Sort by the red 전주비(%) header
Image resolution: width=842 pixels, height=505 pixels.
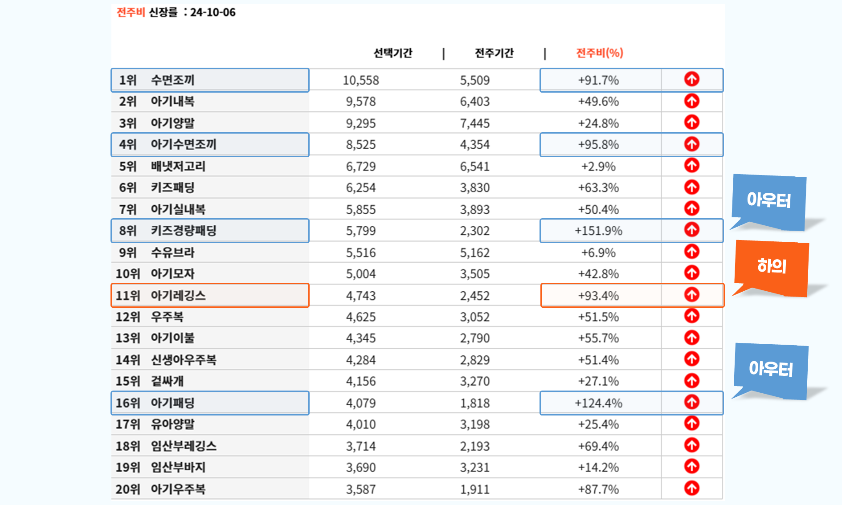tap(599, 53)
